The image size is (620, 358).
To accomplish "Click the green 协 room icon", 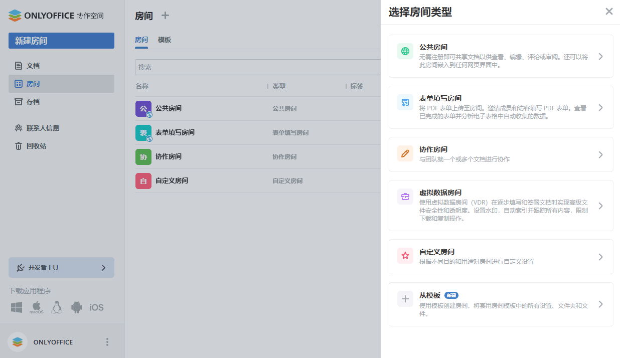I will click(x=143, y=157).
